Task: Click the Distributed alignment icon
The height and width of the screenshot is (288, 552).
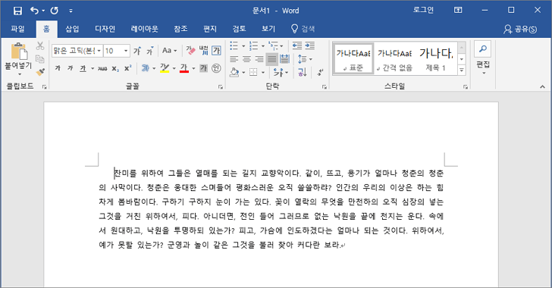Action: coord(284,59)
